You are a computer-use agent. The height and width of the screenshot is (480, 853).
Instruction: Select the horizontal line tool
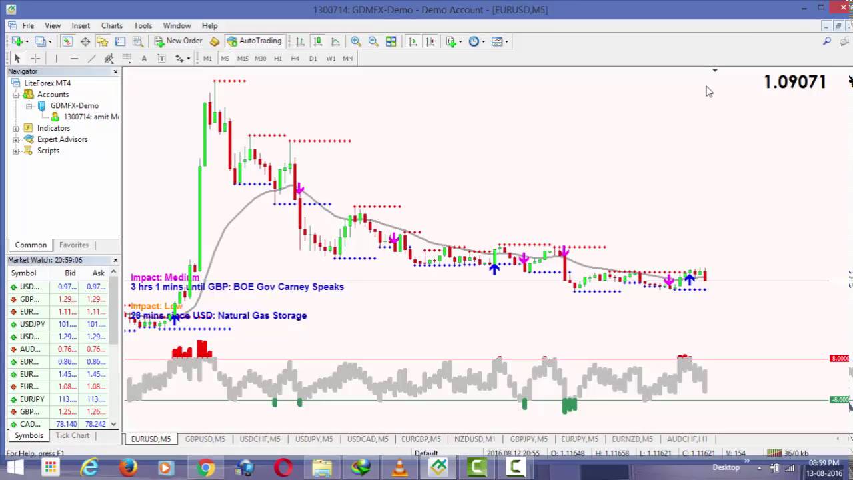click(x=74, y=59)
